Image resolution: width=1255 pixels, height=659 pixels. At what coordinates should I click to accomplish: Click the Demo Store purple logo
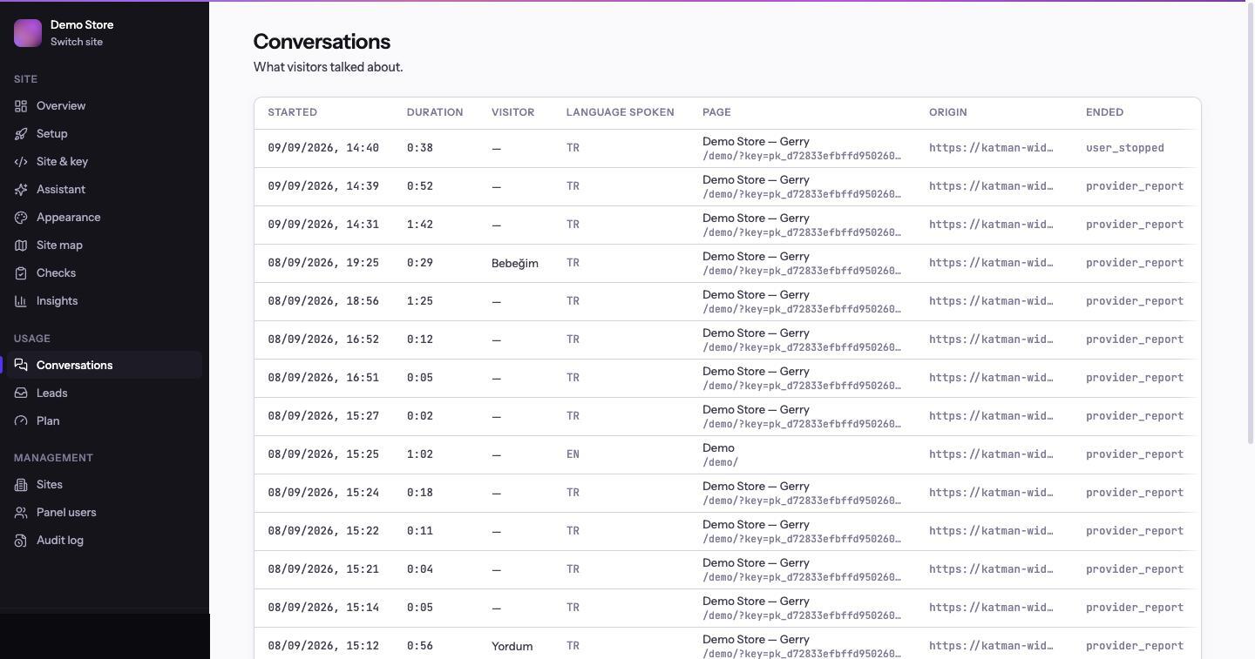pos(28,33)
